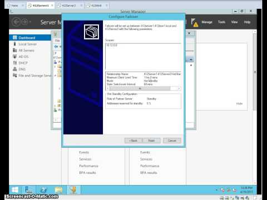The width and height of the screenshot is (267, 200).
Task: Open the Windows Start button
Action: 15,190
